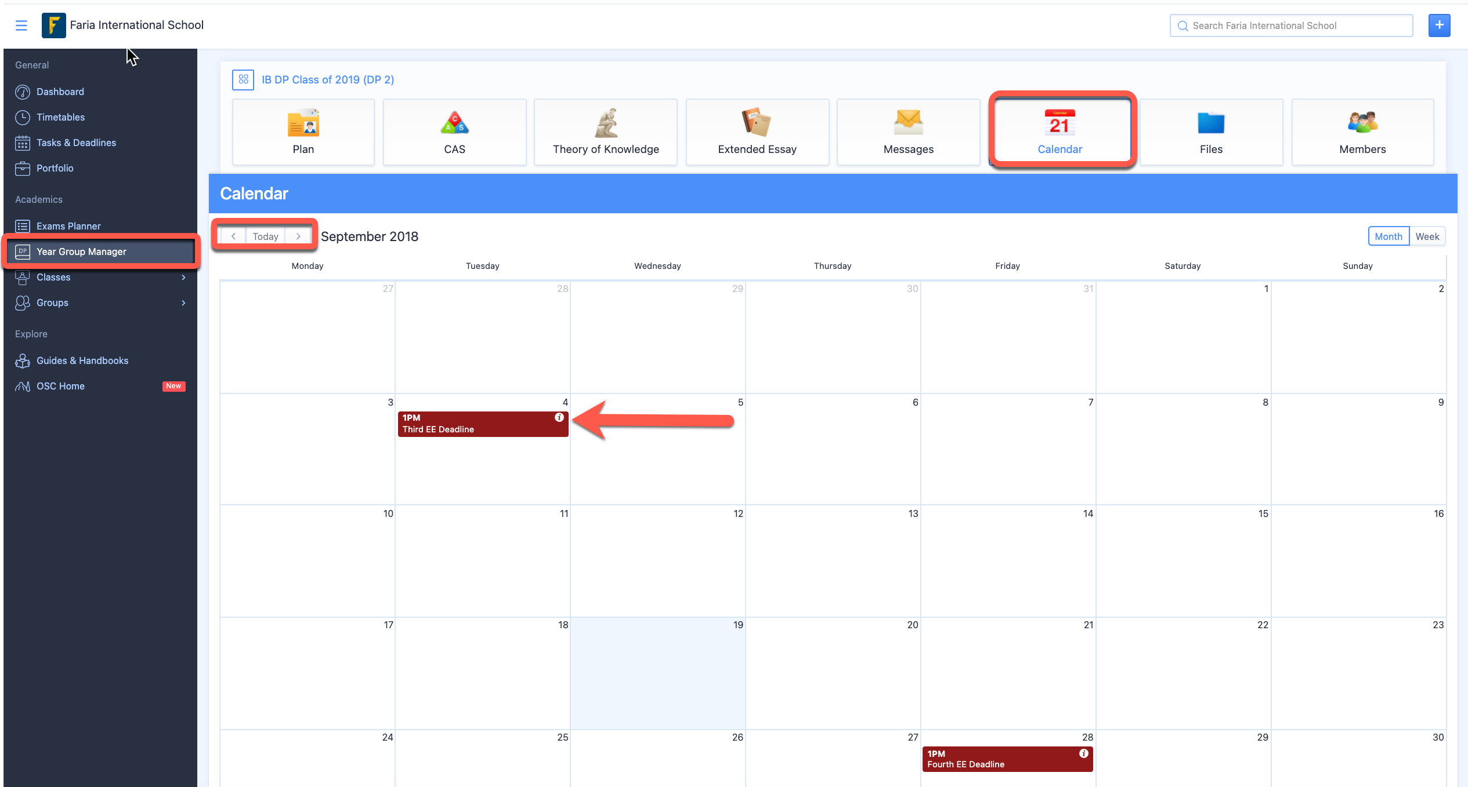This screenshot has width=1468, height=787.
Task: Expand the Classes submenu chevron
Action: pyautogui.click(x=183, y=277)
